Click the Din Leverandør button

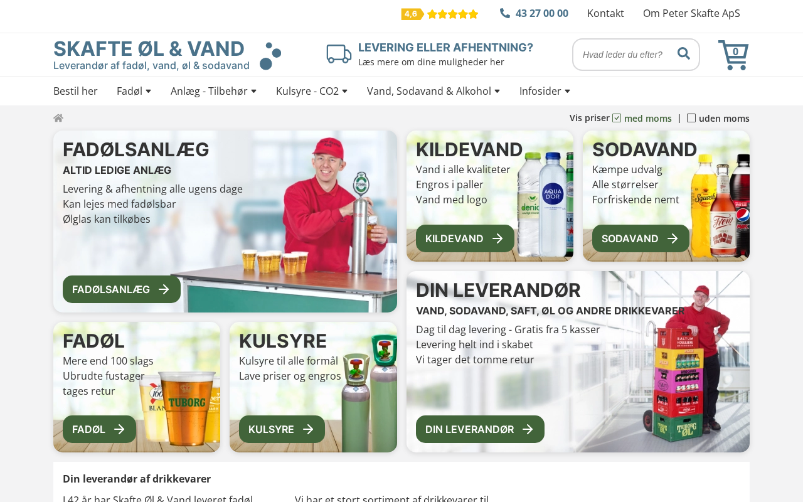[480, 429]
